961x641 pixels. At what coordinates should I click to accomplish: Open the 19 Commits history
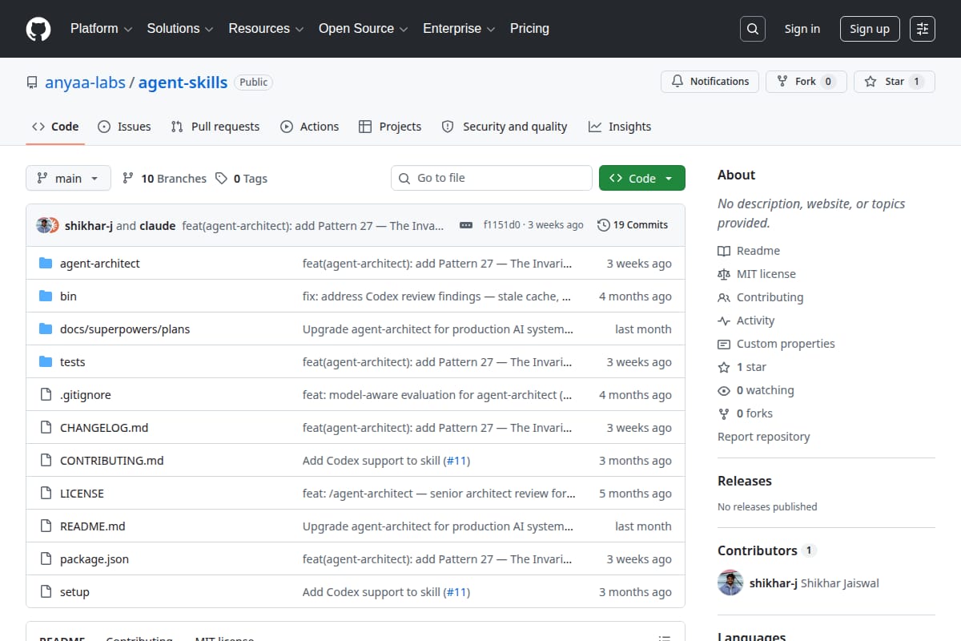[x=633, y=225]
